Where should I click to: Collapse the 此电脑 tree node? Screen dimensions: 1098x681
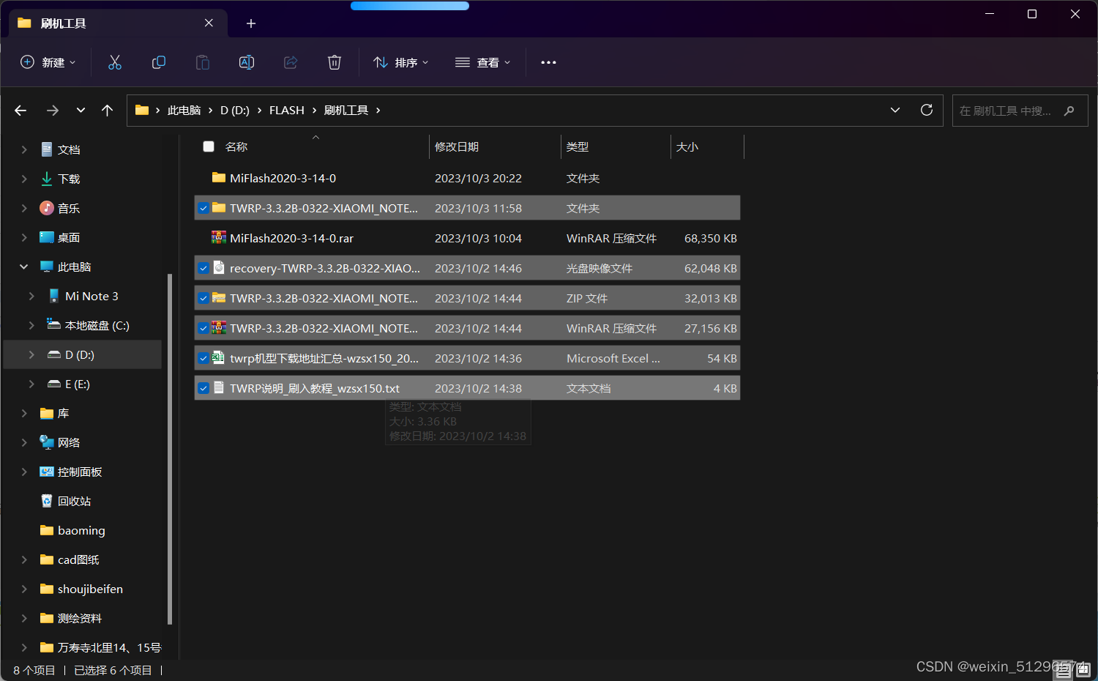tap(24, 267)
